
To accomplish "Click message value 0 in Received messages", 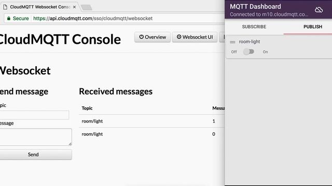I will click(x=214, y=134).
